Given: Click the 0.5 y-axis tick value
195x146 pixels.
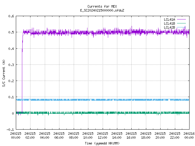Looking at the screenshot, I should [11, 32].
